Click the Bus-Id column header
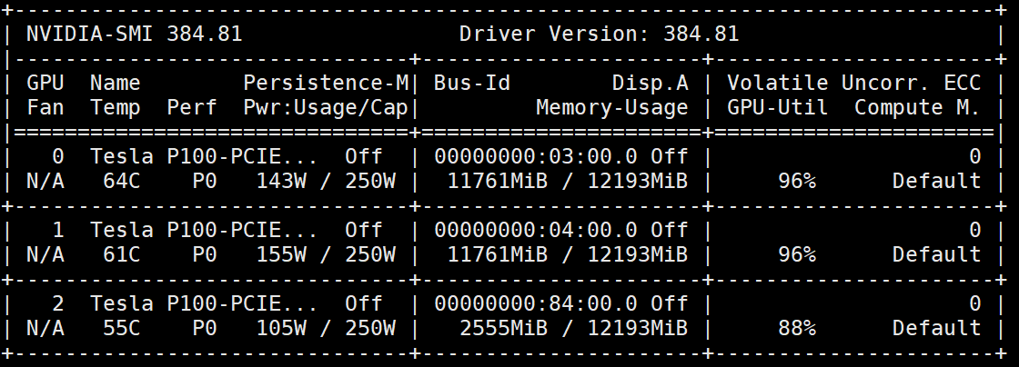 click(x=472, y=83)
